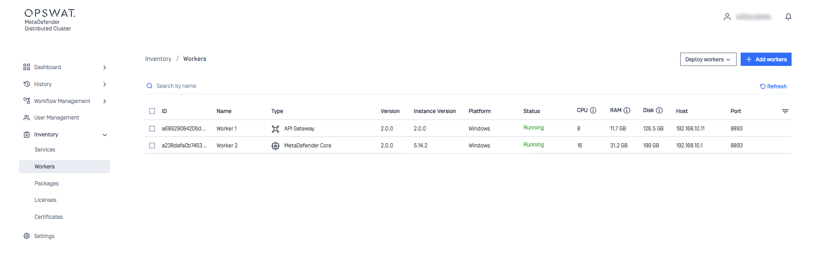Click the Running status of Worker 2
The width and height of the screenshot is (820, 260).
tap(534, 145)
